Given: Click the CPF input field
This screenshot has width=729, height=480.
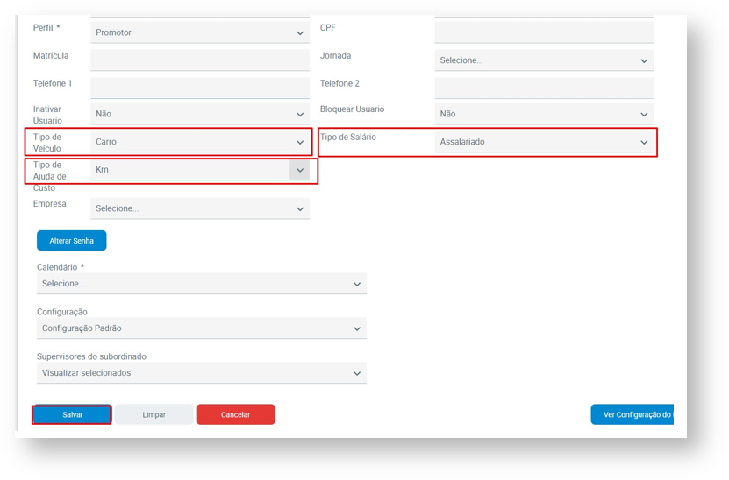Looking at the screenshot, I should point(544,32).
